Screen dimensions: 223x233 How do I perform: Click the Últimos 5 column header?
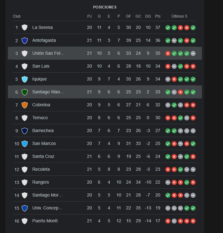[179, 16]
